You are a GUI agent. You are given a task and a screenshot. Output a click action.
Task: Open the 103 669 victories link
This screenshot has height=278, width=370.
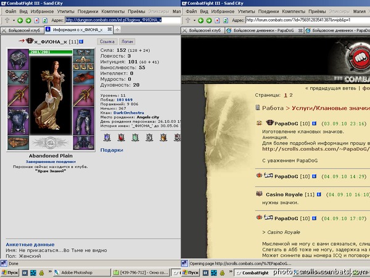pyautogui.click(x=125, y=99)
